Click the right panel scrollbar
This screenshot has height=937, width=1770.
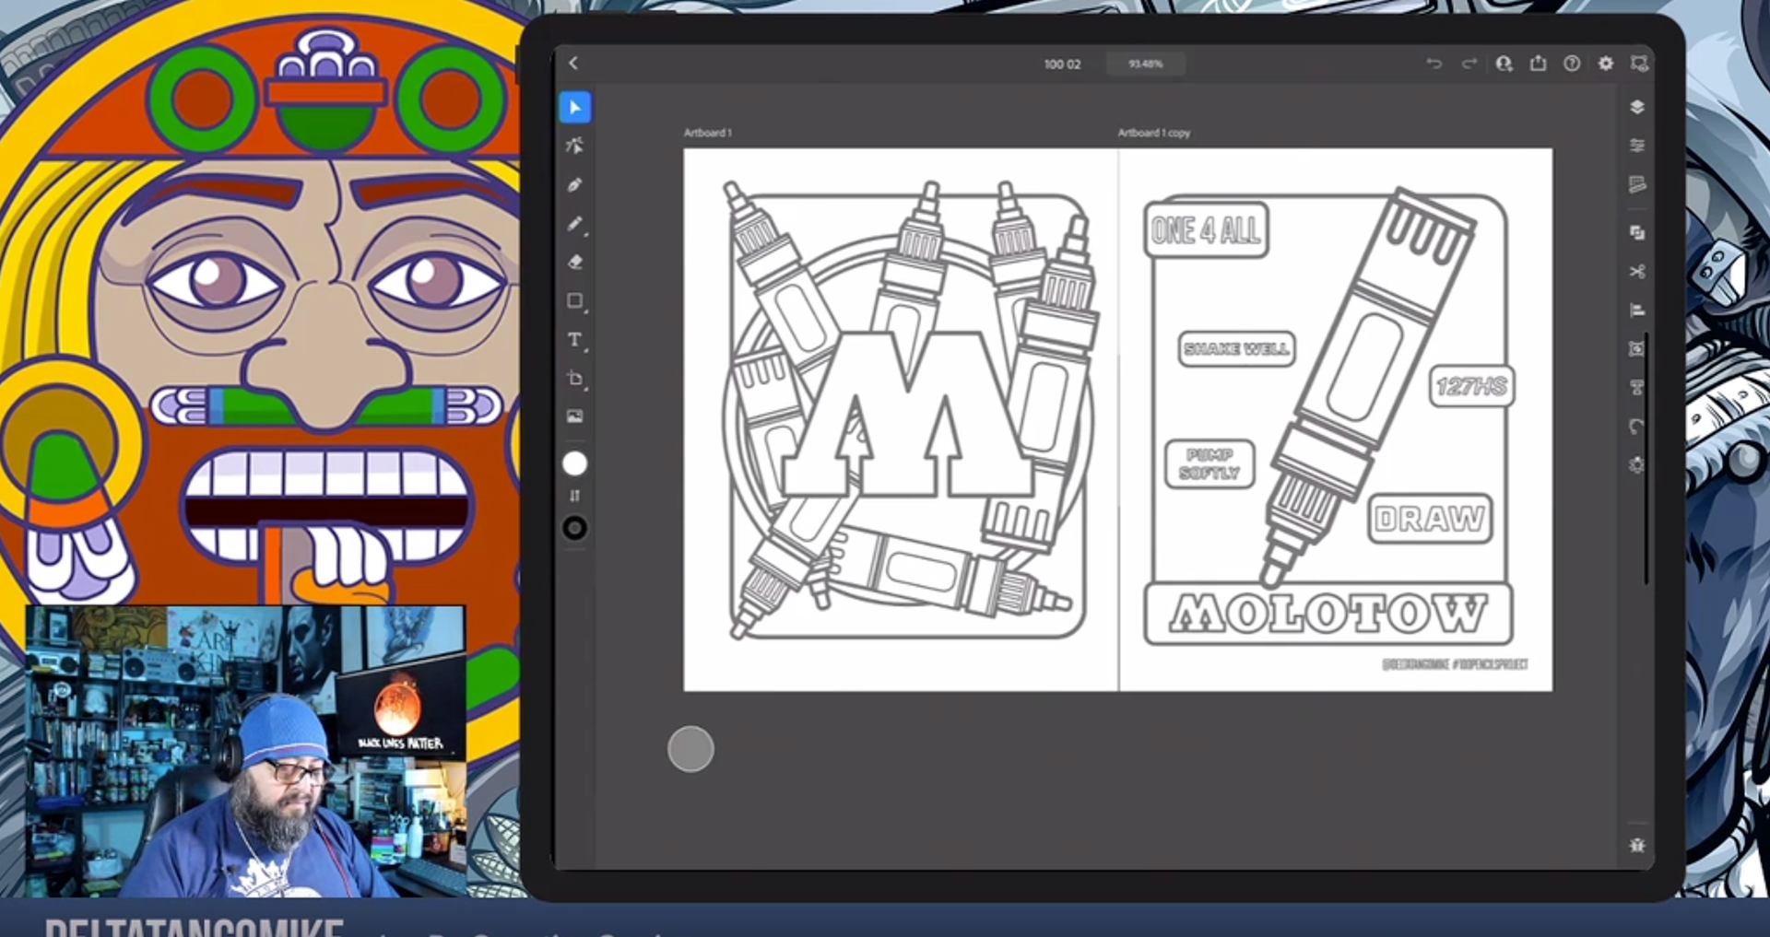[x=1646, y=458]
